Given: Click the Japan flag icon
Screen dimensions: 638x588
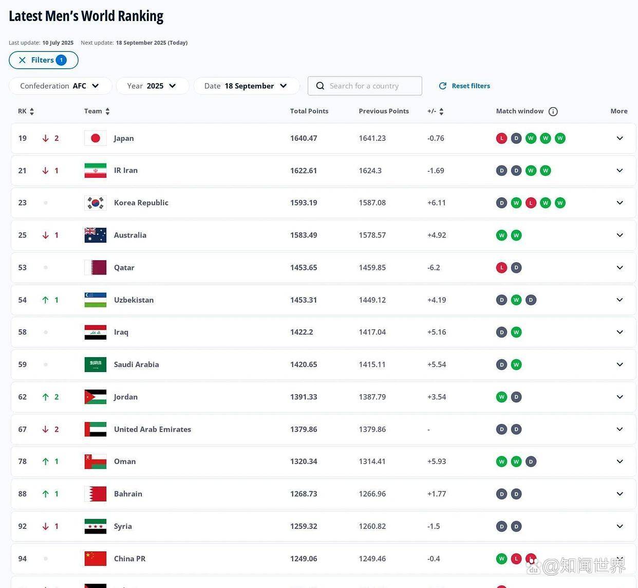Looking at the screenshot, I should (x=96, y=138).
